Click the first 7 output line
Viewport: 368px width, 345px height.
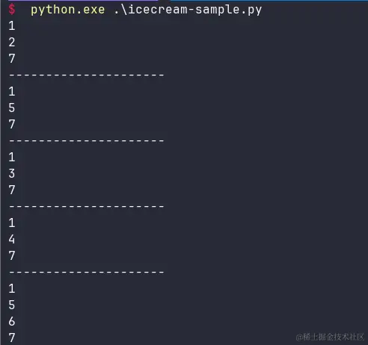[x=12, y=59]
